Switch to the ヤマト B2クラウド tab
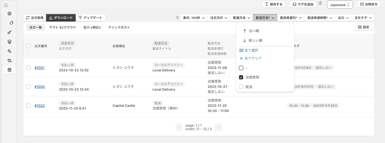 click(x=62, y=27)
